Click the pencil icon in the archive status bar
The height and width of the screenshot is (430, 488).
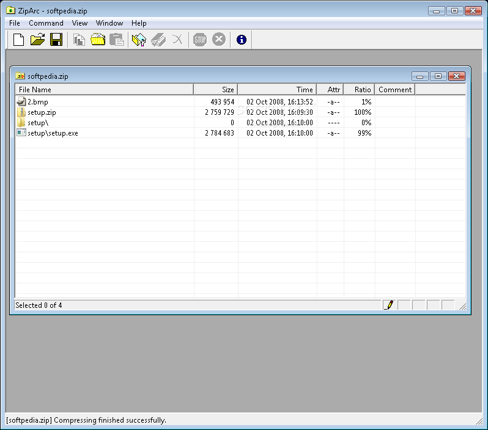click(x=390, y=305)
